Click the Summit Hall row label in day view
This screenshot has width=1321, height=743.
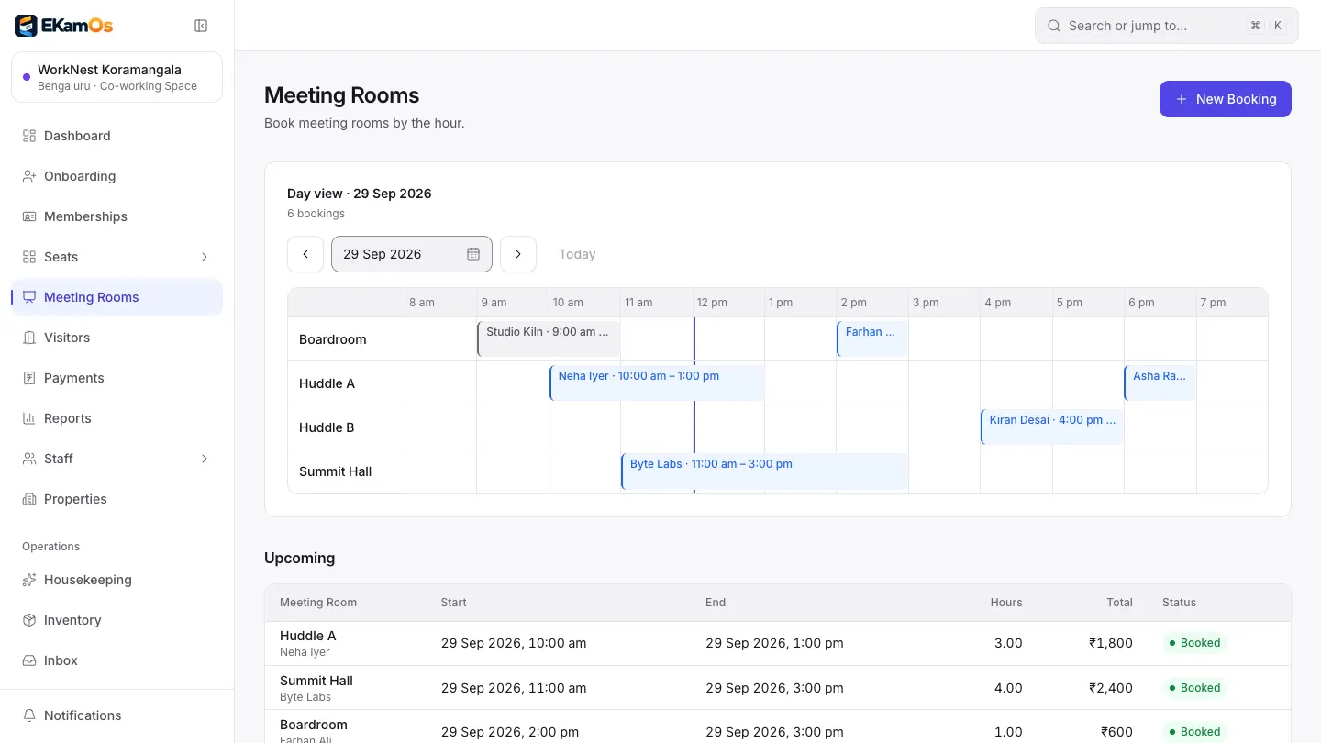pos(336,471)
